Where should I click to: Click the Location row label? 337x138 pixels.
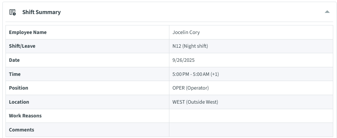point(19,102)
